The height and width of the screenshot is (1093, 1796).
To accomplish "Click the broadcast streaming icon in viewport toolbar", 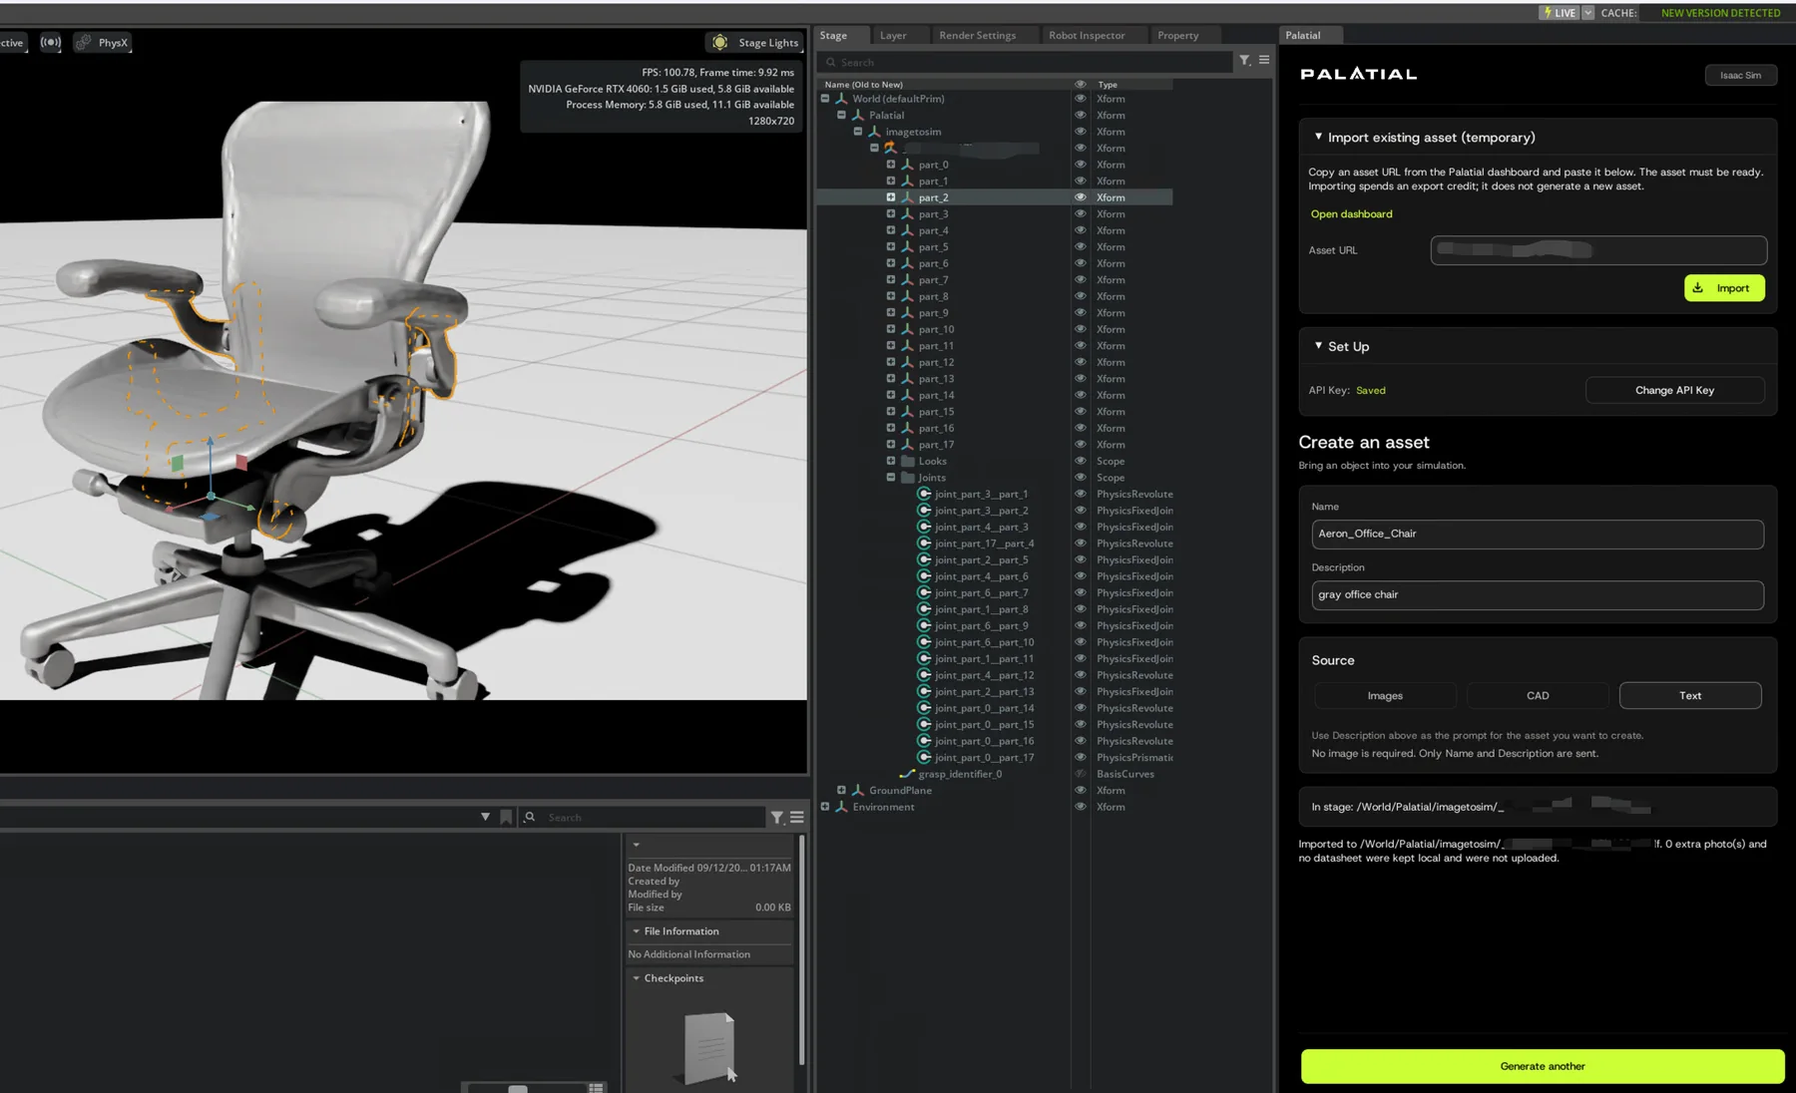I will tap(51, 43).
